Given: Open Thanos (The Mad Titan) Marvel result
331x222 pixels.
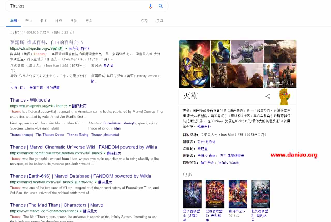Looking at the screenshot, I should click(57, 205).
